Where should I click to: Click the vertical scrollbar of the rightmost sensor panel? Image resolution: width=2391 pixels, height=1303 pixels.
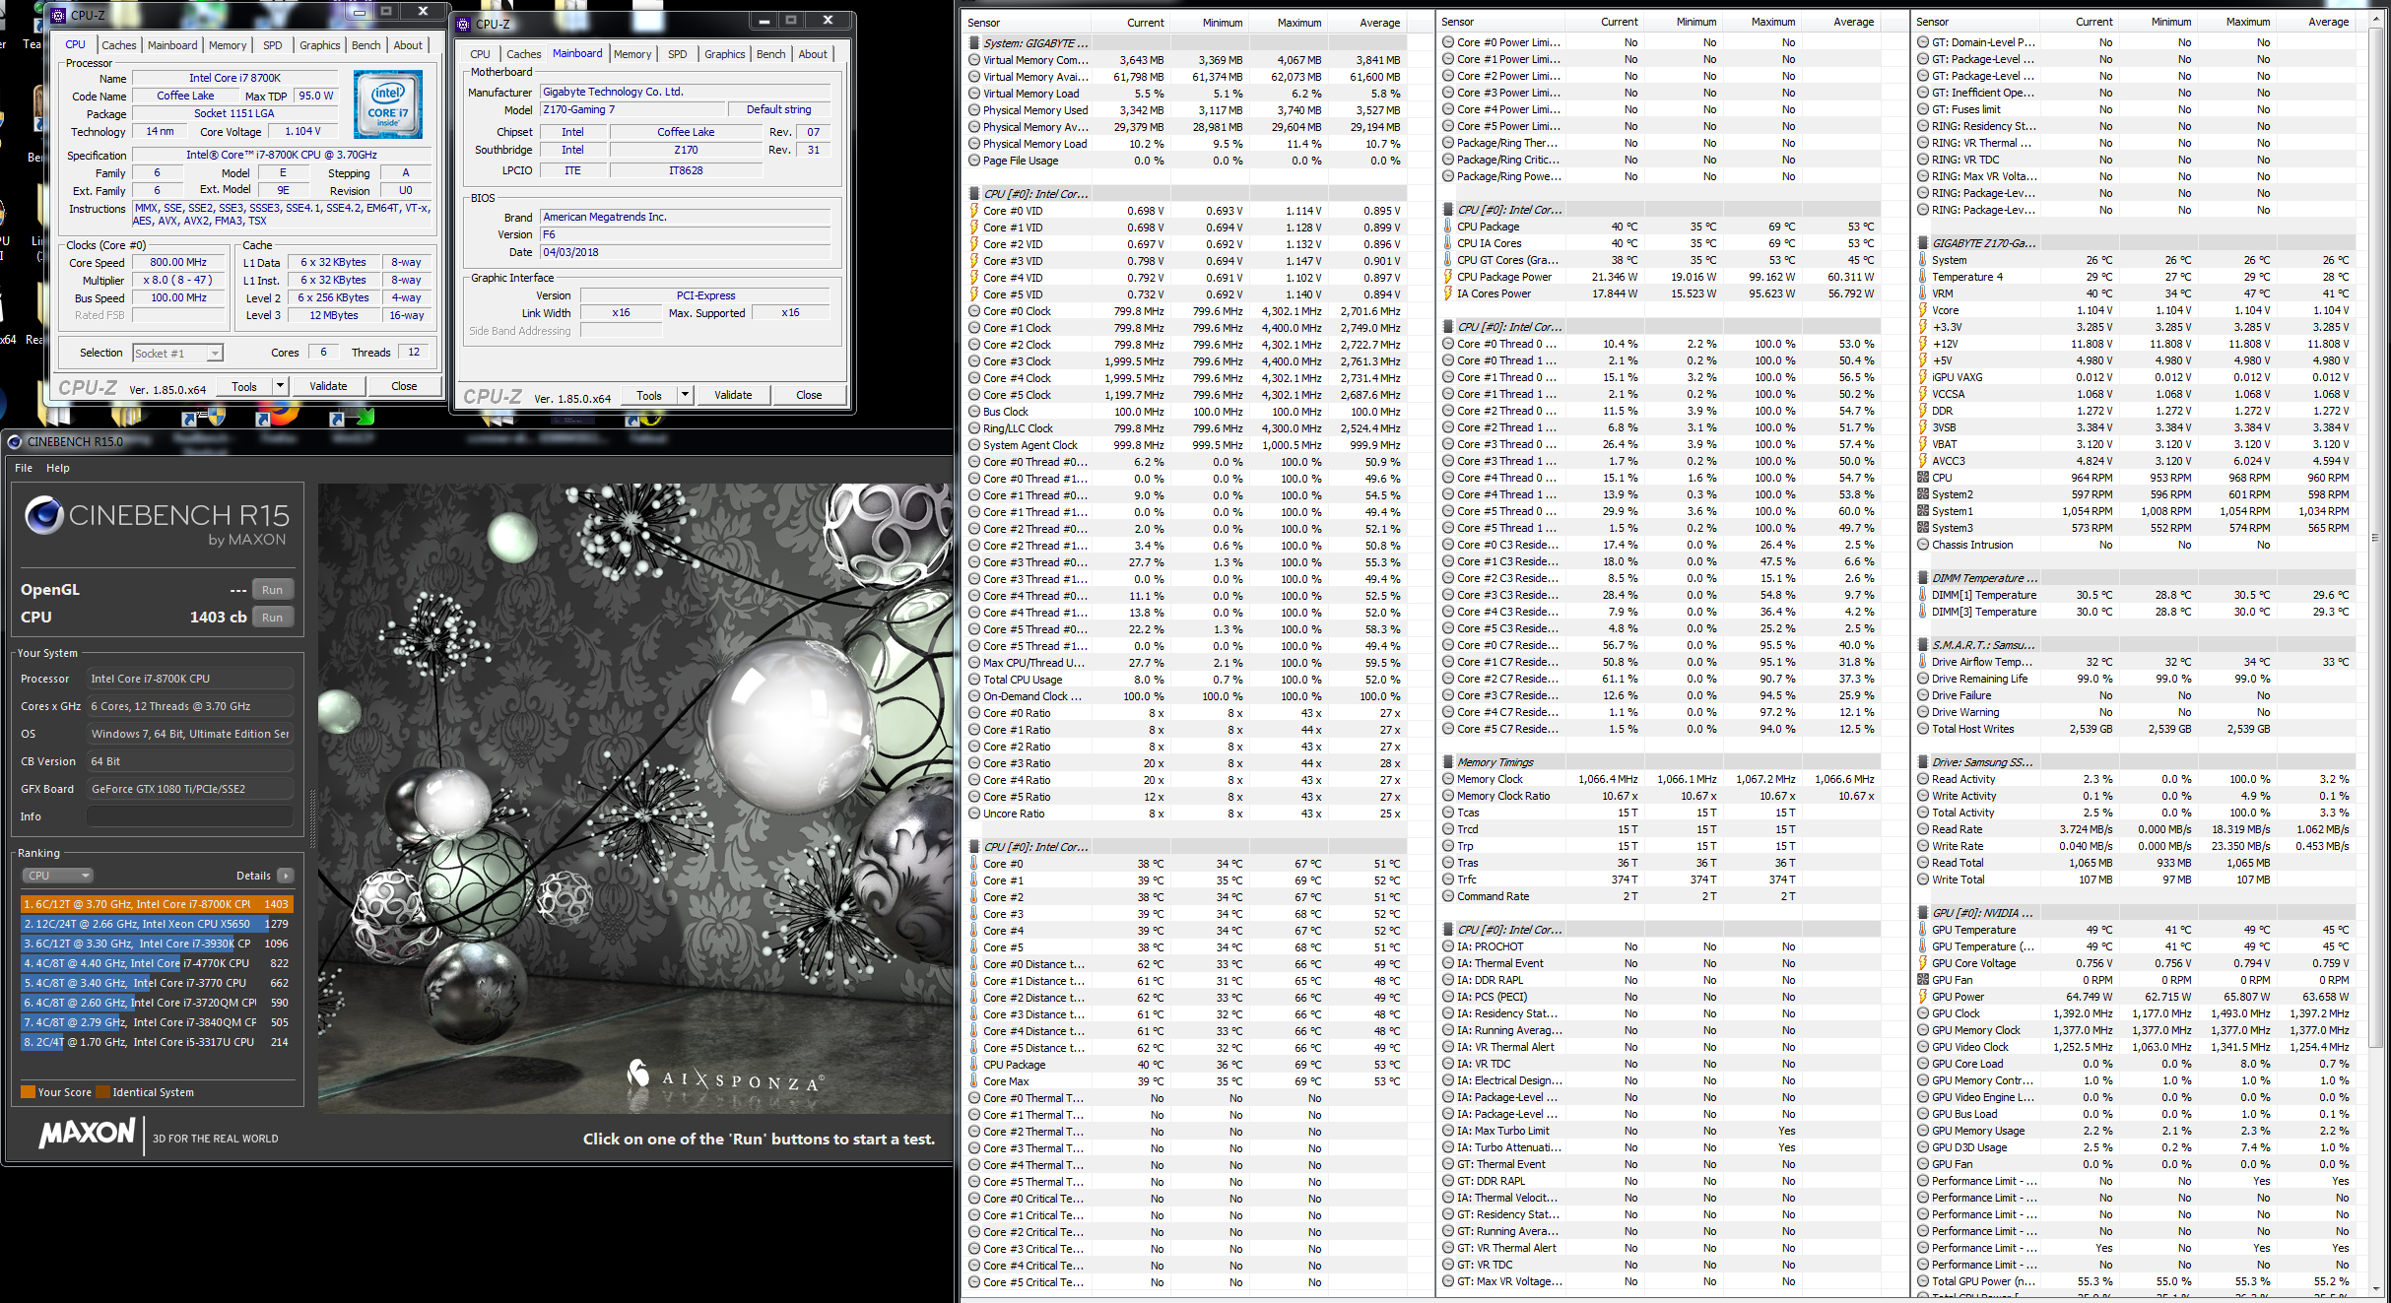(2374, 538)
